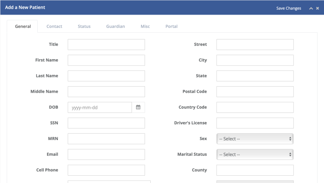Close the Add a New Patient dialog
324x183 pixels.
[318, 8]
